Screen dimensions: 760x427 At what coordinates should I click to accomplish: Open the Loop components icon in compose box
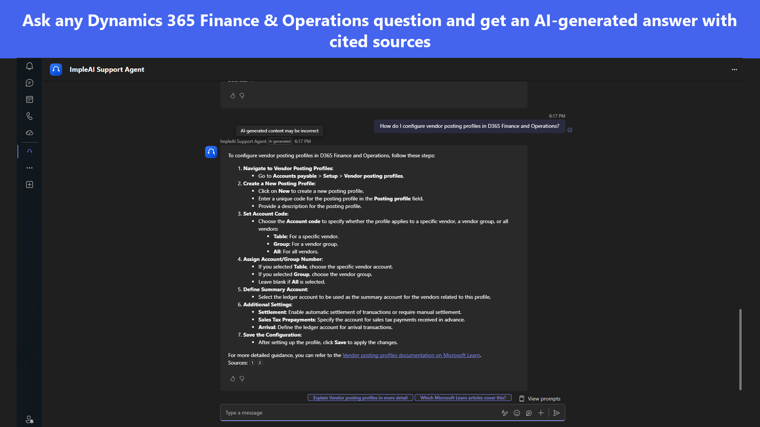click(529, 413)
